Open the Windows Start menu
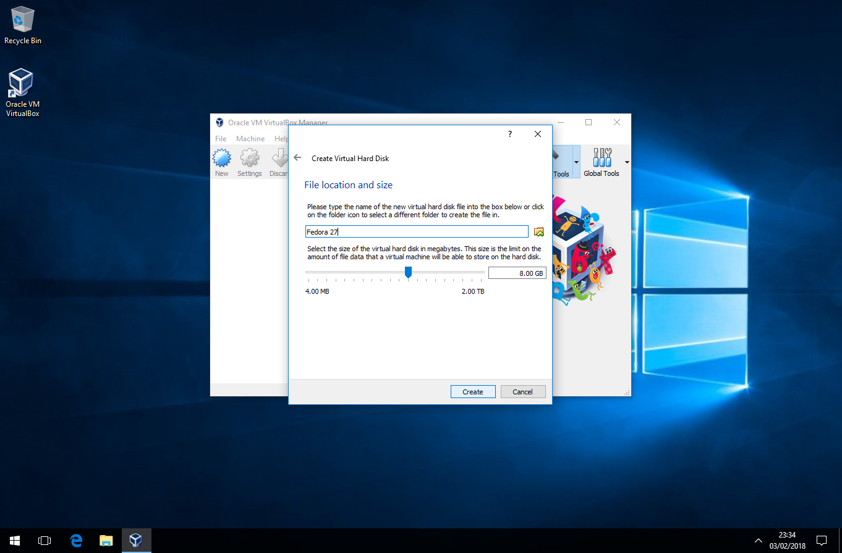Image resolution: width=842 pixels, height=553 pixels. (x=14, y=541)
